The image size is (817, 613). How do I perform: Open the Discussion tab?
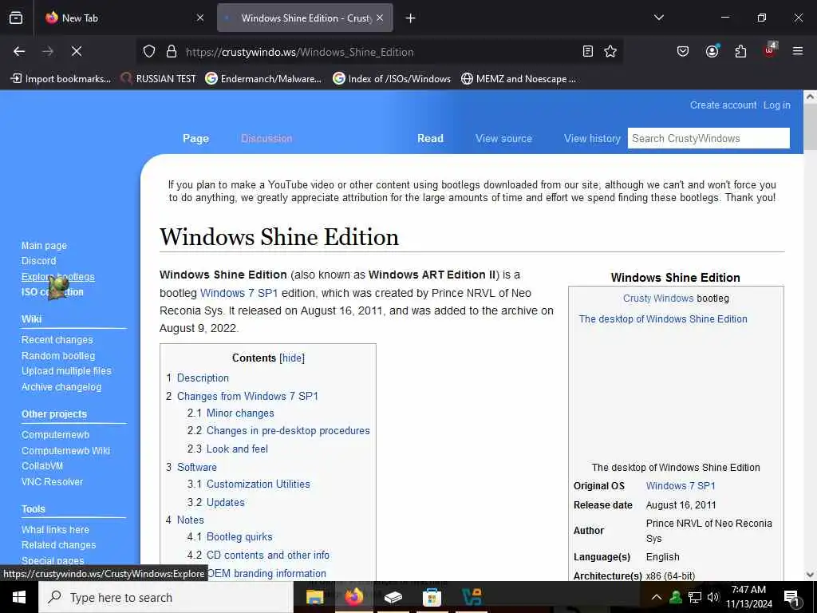point(266,139)
